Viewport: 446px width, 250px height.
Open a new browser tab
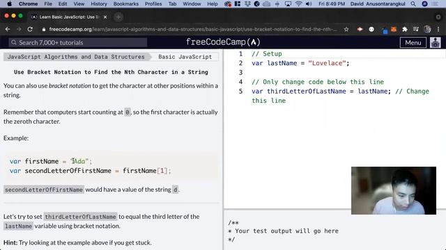tap(118, 17)
